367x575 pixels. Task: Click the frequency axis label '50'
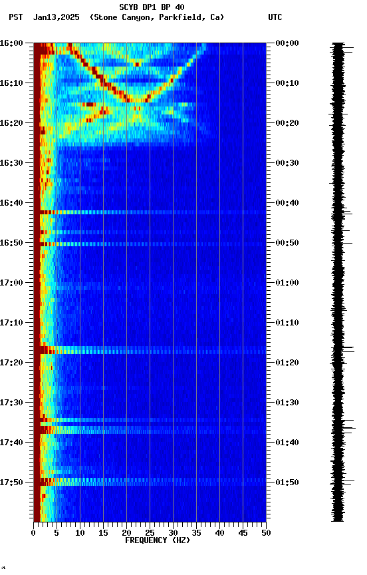[267, 533]
